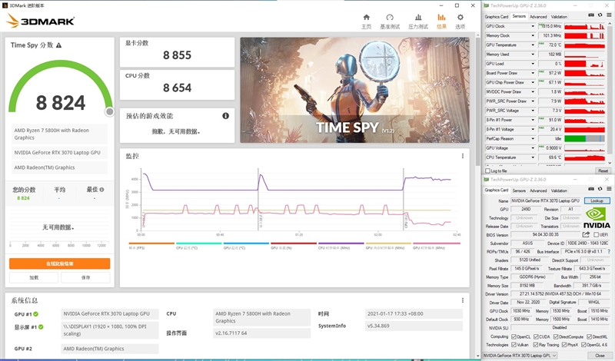The width and height of the screenshot is (615, 361).
Task: Open the Memory Clock sensor dropdown
Action: (533, 35)
